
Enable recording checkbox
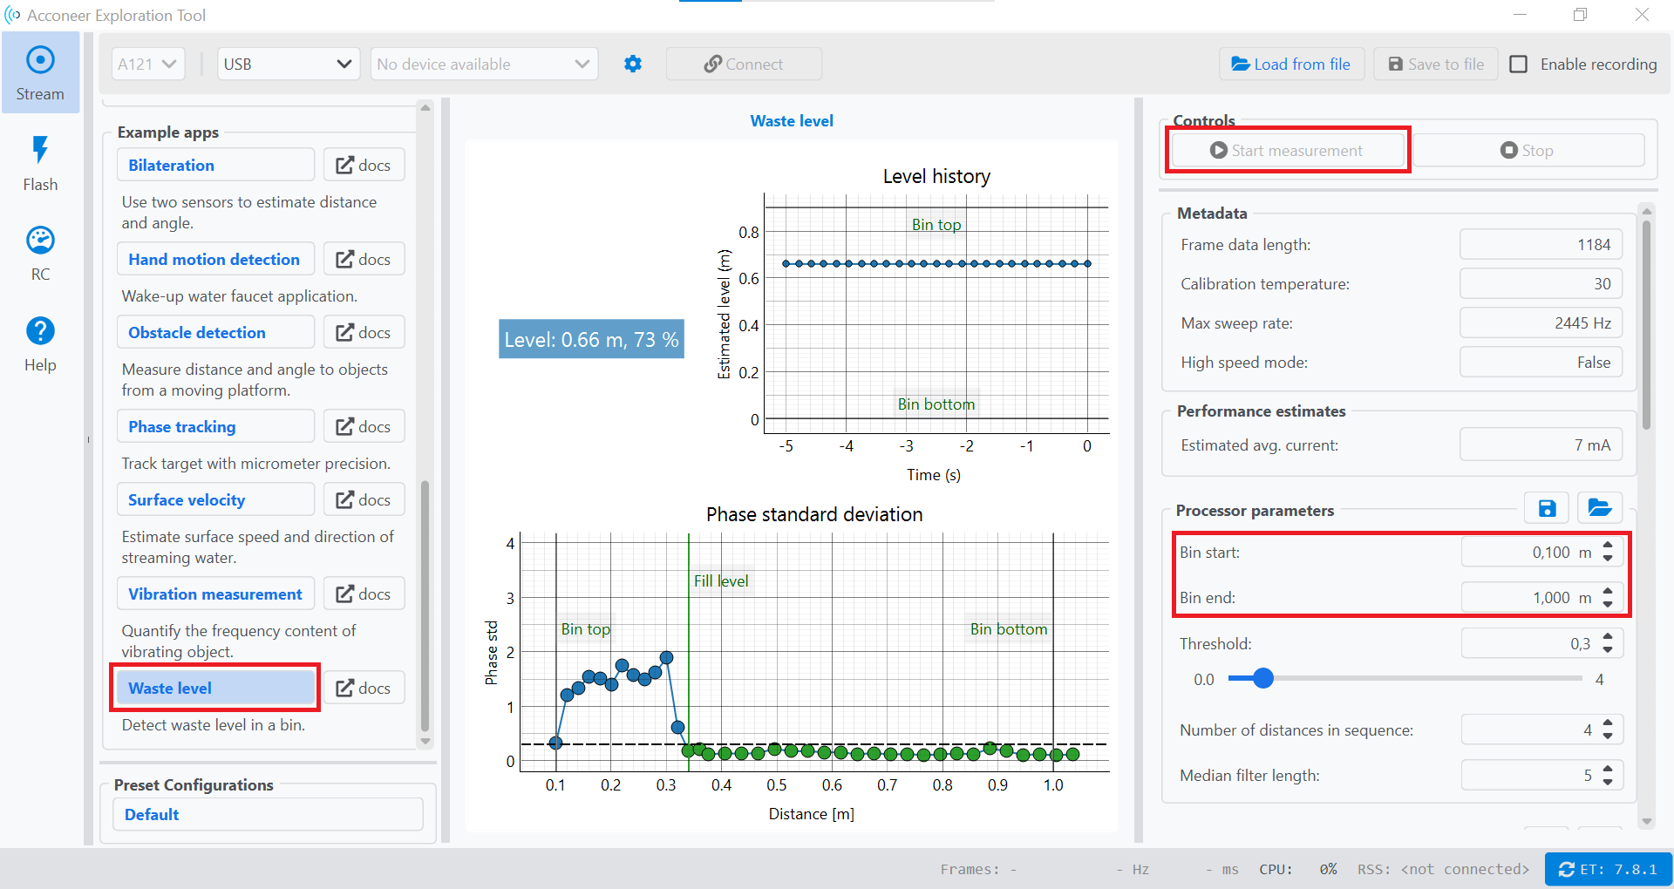[1519, 64]
